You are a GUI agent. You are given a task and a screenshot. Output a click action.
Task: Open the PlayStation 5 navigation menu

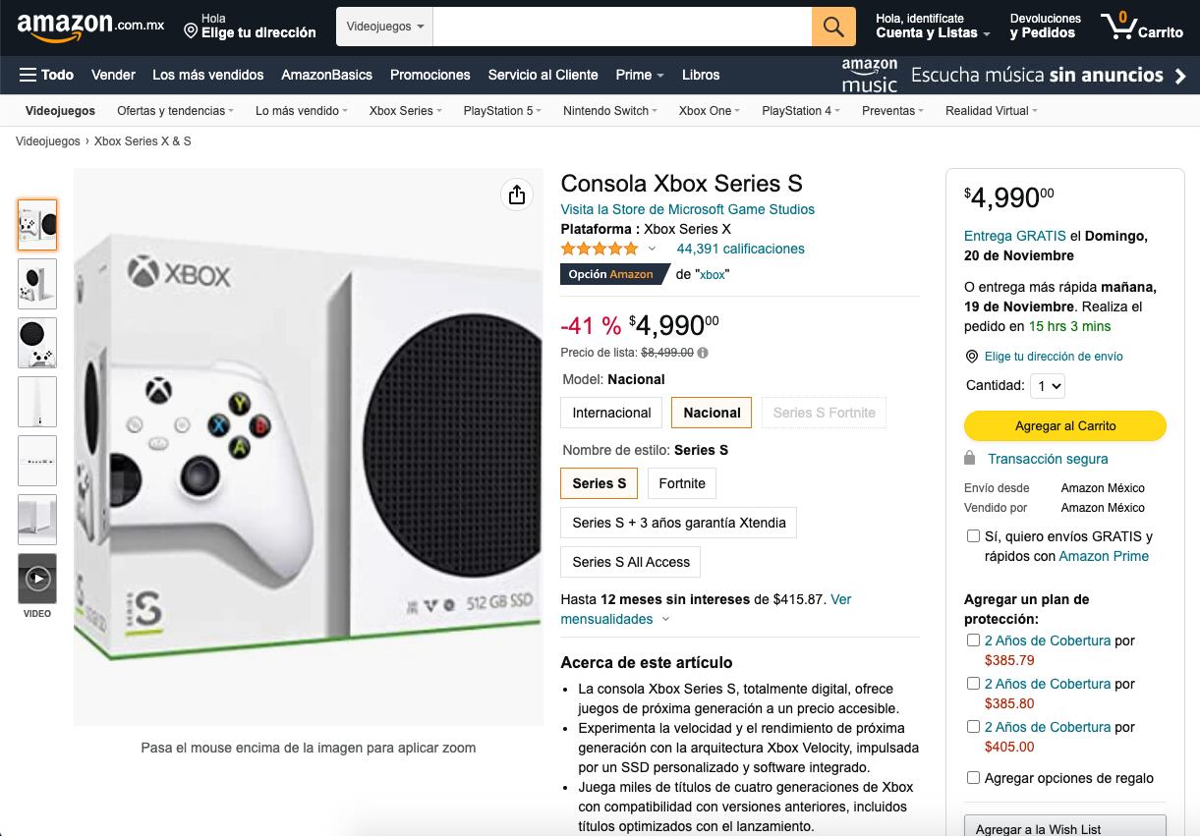[x=501, y=111]
